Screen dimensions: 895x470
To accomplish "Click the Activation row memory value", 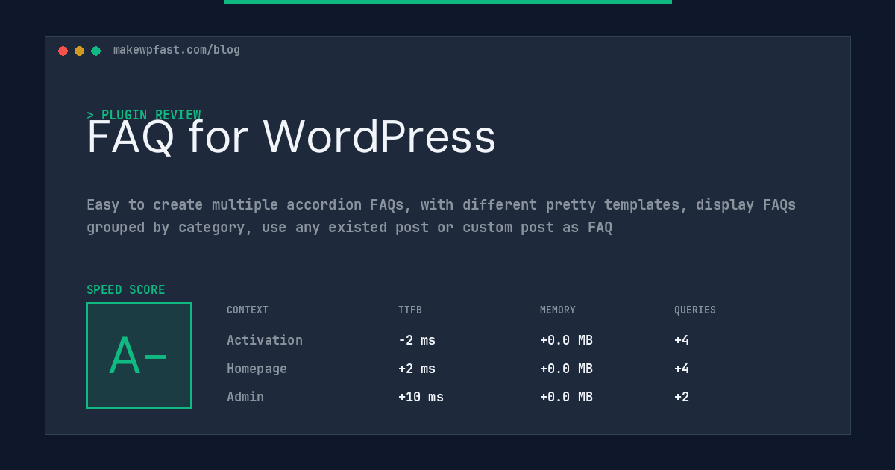I will coord(566,340).
